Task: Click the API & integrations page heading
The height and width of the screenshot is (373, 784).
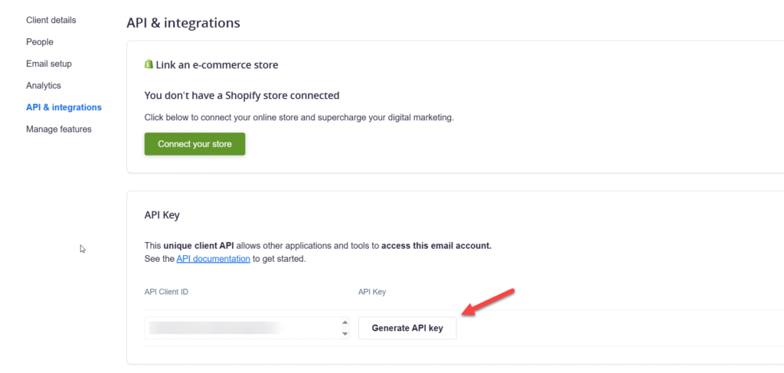Action: (x=183, y=23)
